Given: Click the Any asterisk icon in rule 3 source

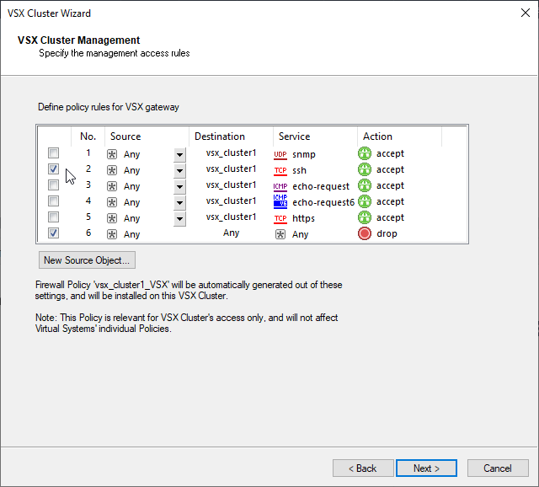Looking at the screenshot, I should coord(112,186).
